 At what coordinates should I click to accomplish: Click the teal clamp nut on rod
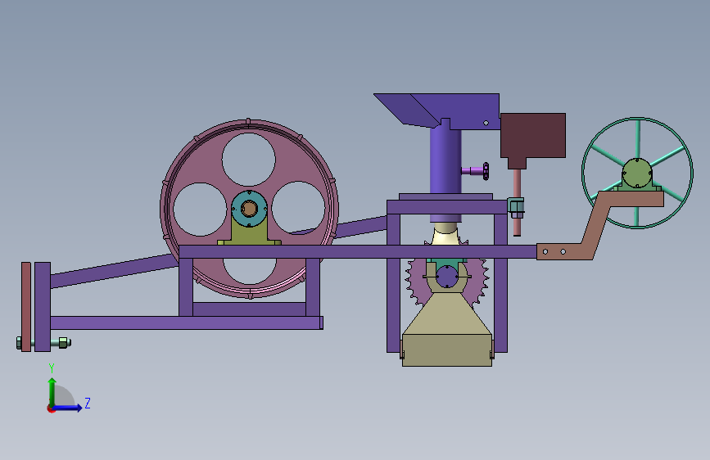click(x=516, y=207)
